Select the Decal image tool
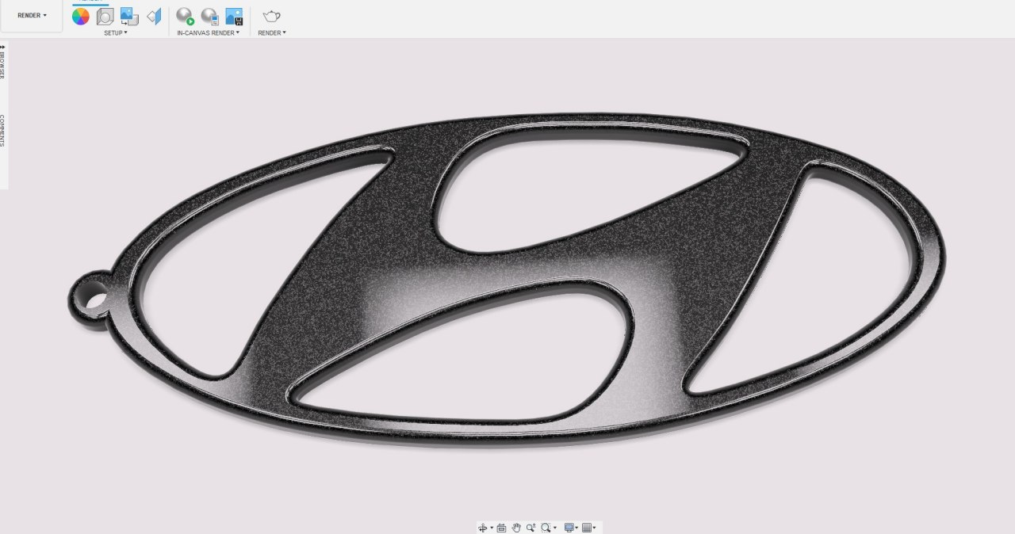Viewport: 1015px width, 534px height. 129,16
